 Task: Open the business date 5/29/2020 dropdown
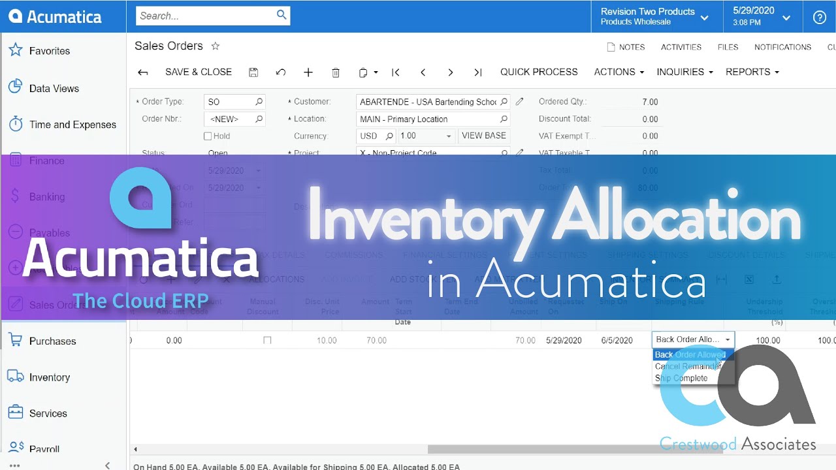click(762, 17)
